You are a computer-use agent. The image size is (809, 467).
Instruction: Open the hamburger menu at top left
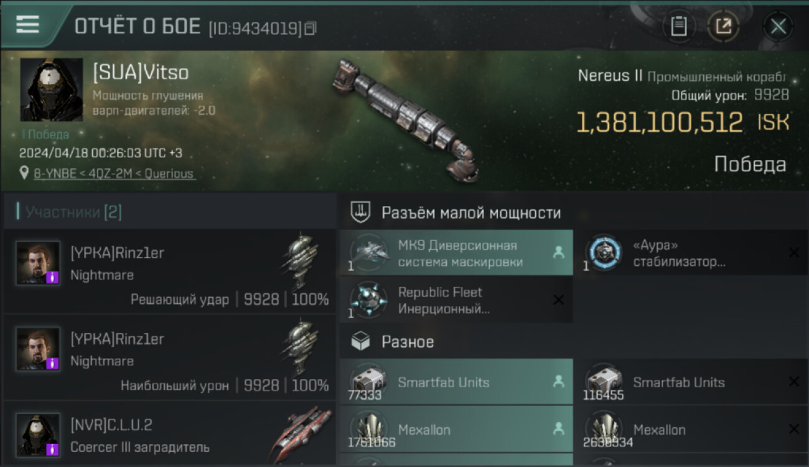click(x=27, y=24)
